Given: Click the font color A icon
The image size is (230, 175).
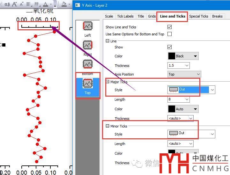Looking at the screenshot, I should tap(46, 4).
